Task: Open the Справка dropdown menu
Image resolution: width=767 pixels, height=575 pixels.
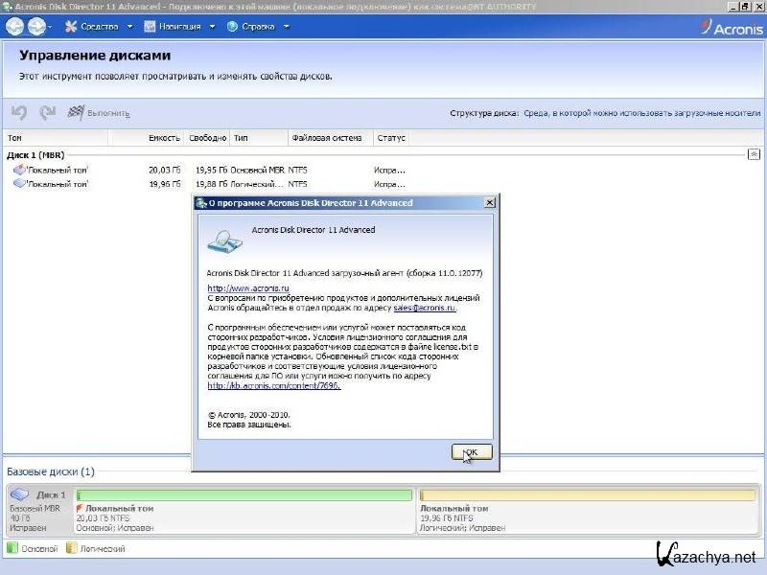Action: click(257, 26)
